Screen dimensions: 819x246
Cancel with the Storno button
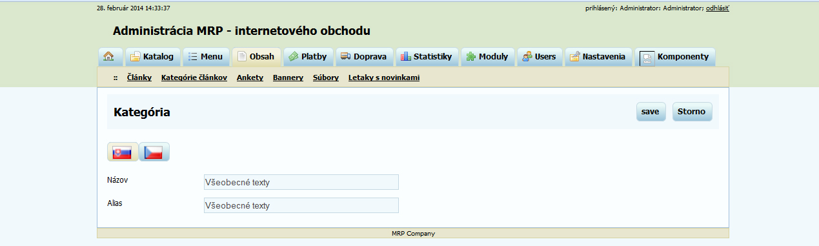click(x=693, y=112)
